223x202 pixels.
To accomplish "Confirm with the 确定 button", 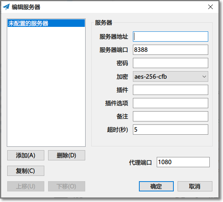I will pos(156,186).
